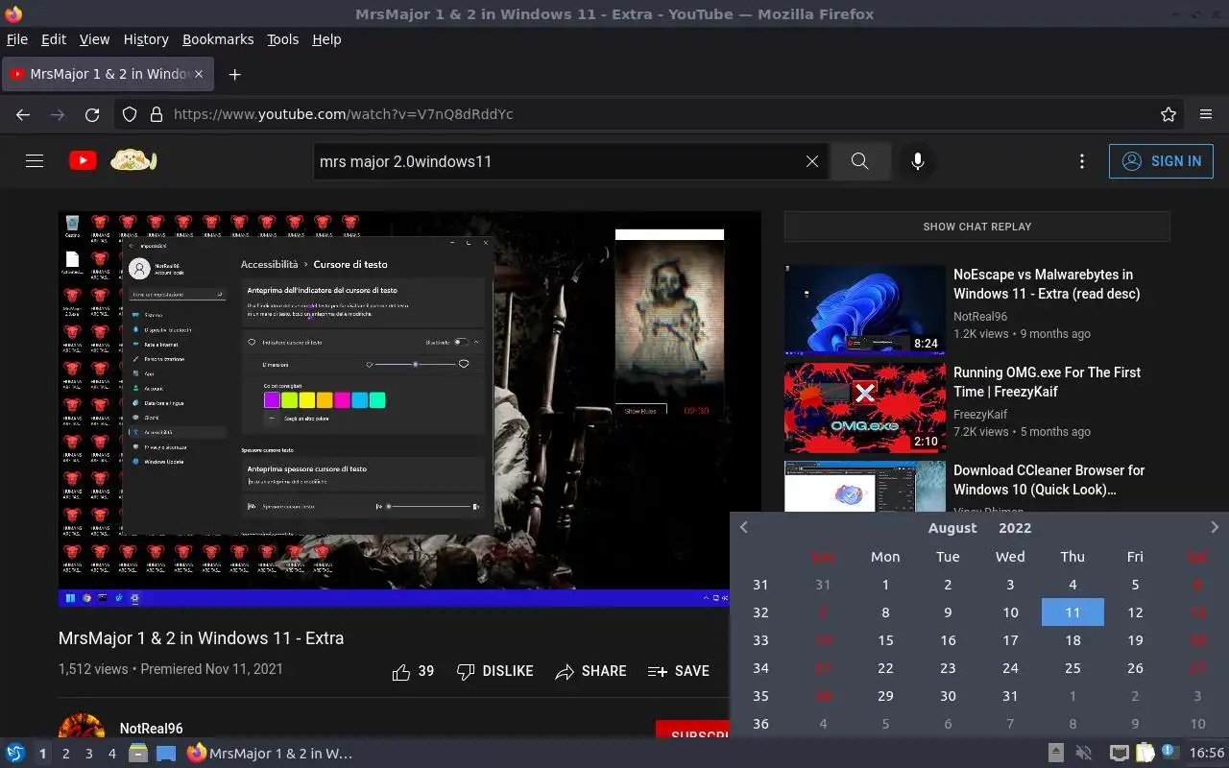The image size is (1229, 768).
Task: Open the History menu
Action: (146, 39)
